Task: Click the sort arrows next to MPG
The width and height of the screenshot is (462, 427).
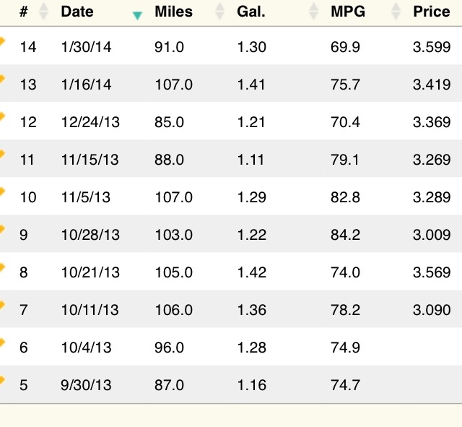Action: (395, 12)
